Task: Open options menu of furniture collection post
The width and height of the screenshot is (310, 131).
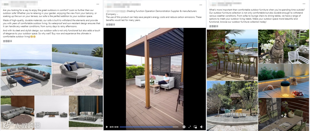Action: (304, 4)
